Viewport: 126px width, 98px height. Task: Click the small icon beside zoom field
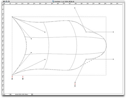[x=10, y=94]
